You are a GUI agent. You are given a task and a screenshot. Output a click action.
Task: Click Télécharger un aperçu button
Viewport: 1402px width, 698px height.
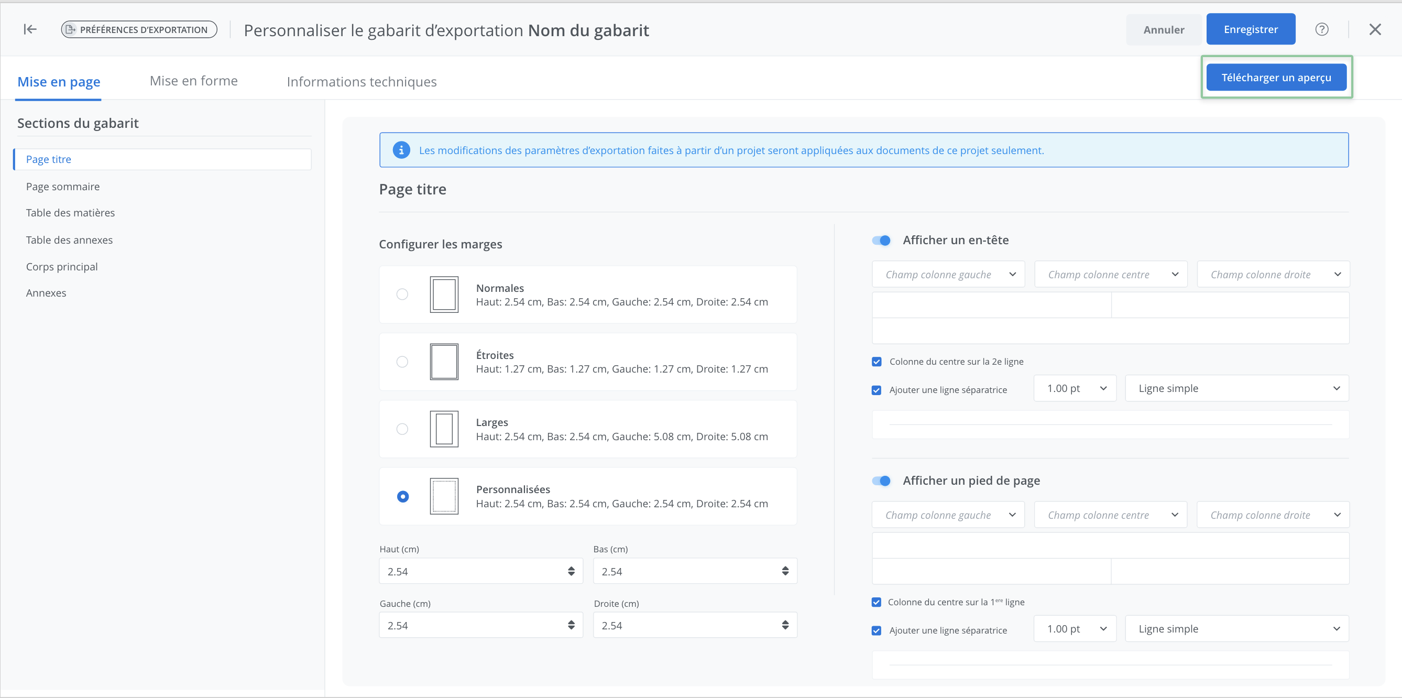(1276, 78)
